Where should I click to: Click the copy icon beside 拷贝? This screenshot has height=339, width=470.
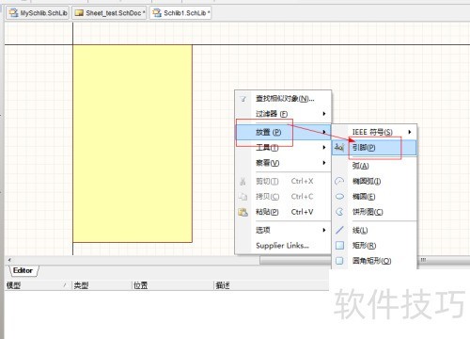(243, 197)
